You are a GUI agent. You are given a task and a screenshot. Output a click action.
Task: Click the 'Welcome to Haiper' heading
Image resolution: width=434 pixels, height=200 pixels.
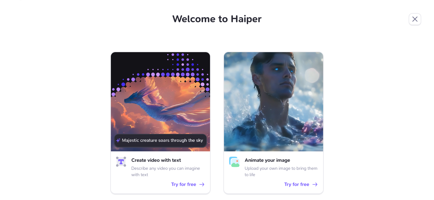click(x=217, y=19)
